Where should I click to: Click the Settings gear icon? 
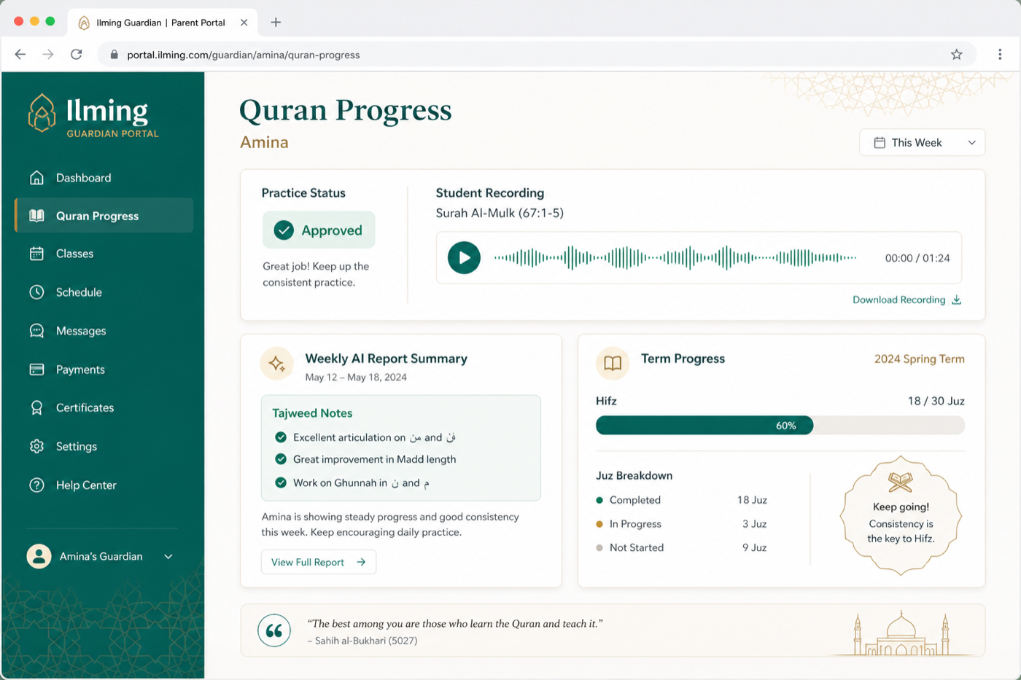pyautogui.click(x=36, y=447)
